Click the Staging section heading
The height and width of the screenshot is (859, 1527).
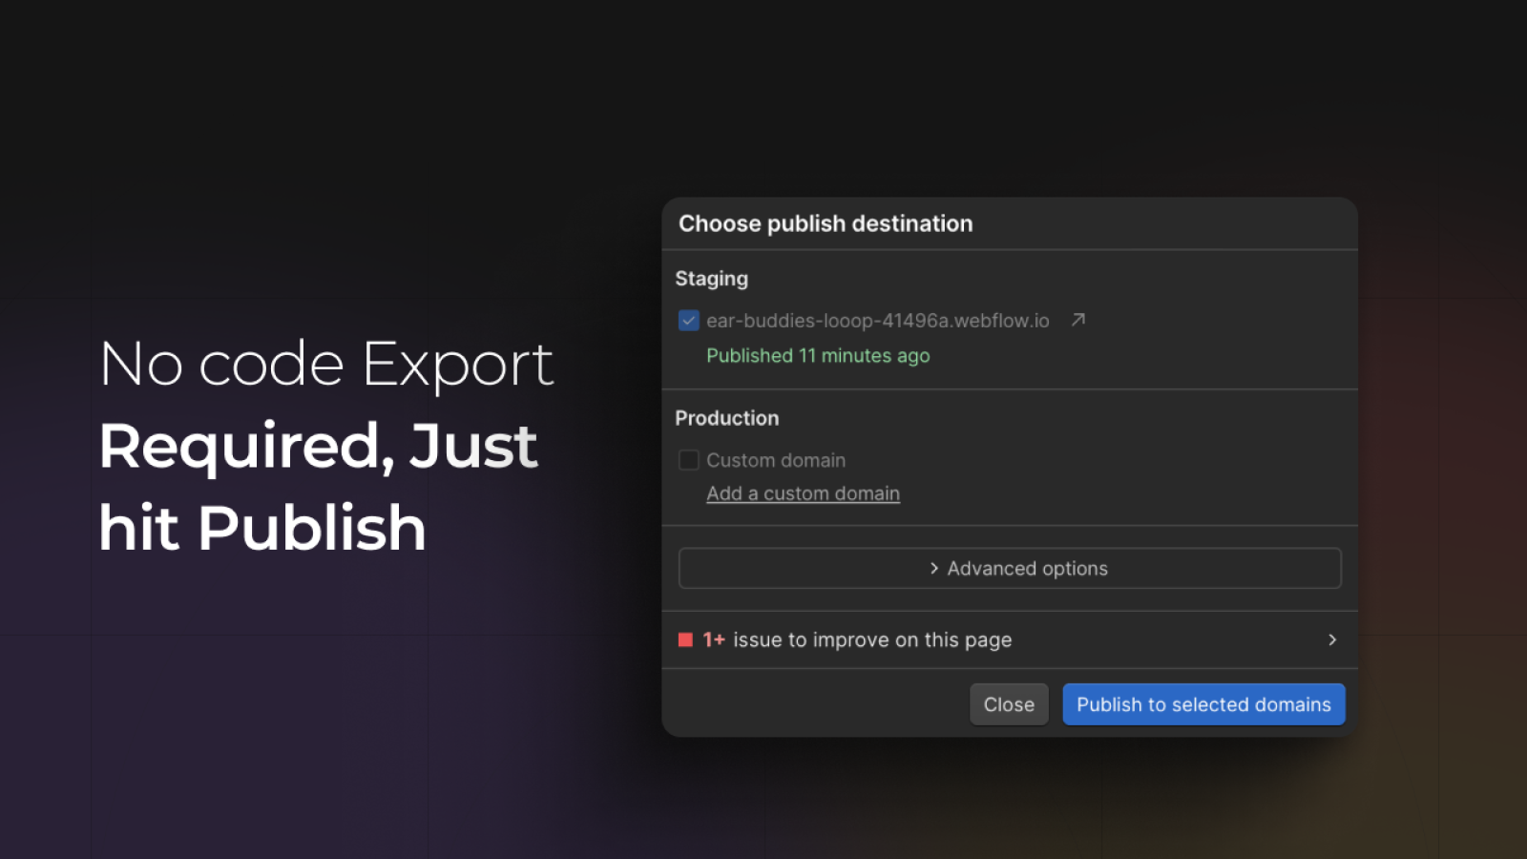click(x=712, y=279)
